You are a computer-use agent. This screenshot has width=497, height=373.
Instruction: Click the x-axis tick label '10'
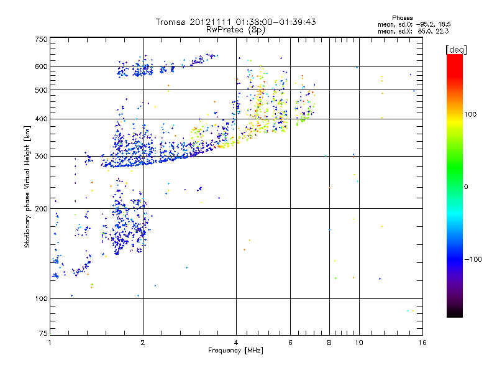[x=359, y=343]
